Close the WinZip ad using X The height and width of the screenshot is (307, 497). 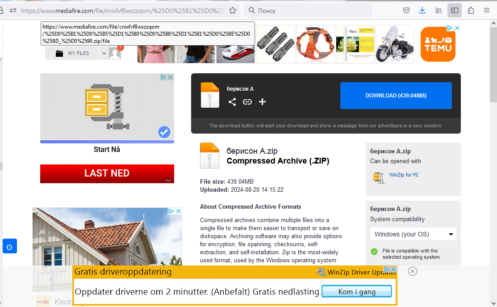tap(171, 77)
